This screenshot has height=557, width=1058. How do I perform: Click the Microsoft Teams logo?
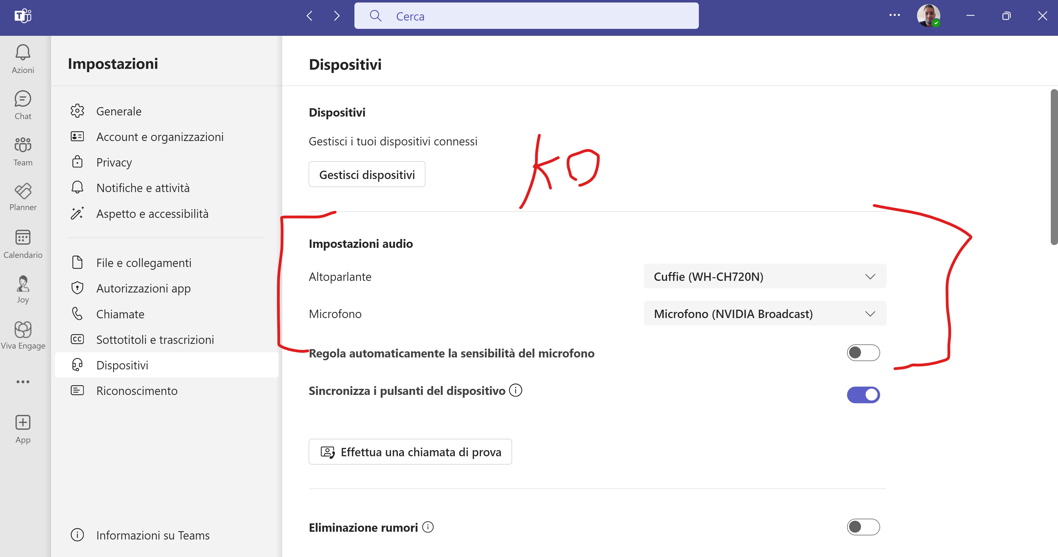tap(23, 16)
